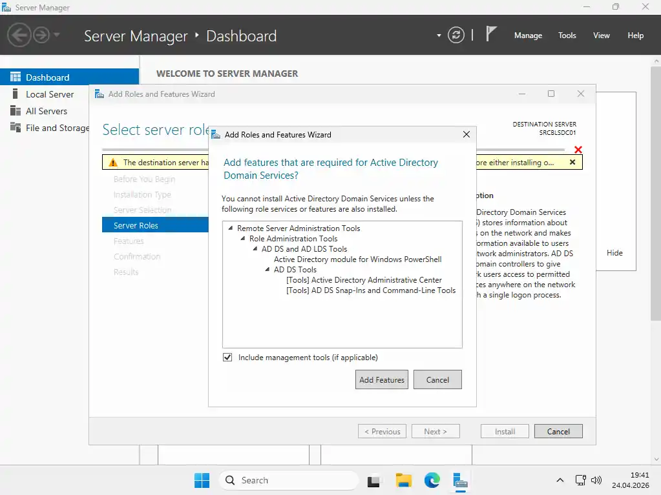Click the taskbar Search box
The height and width of the screenshot is (495, 661).
(288, 480)
